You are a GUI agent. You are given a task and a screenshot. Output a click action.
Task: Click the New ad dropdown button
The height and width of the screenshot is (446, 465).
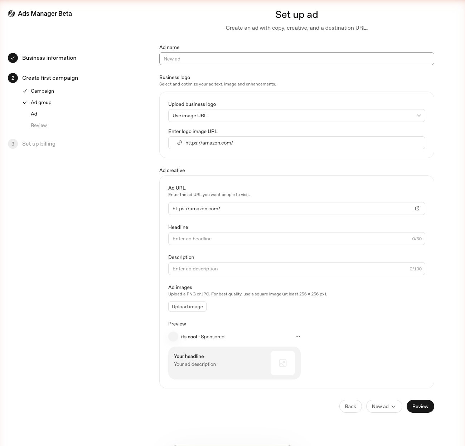pyautogui.click(x=384, y=406)
